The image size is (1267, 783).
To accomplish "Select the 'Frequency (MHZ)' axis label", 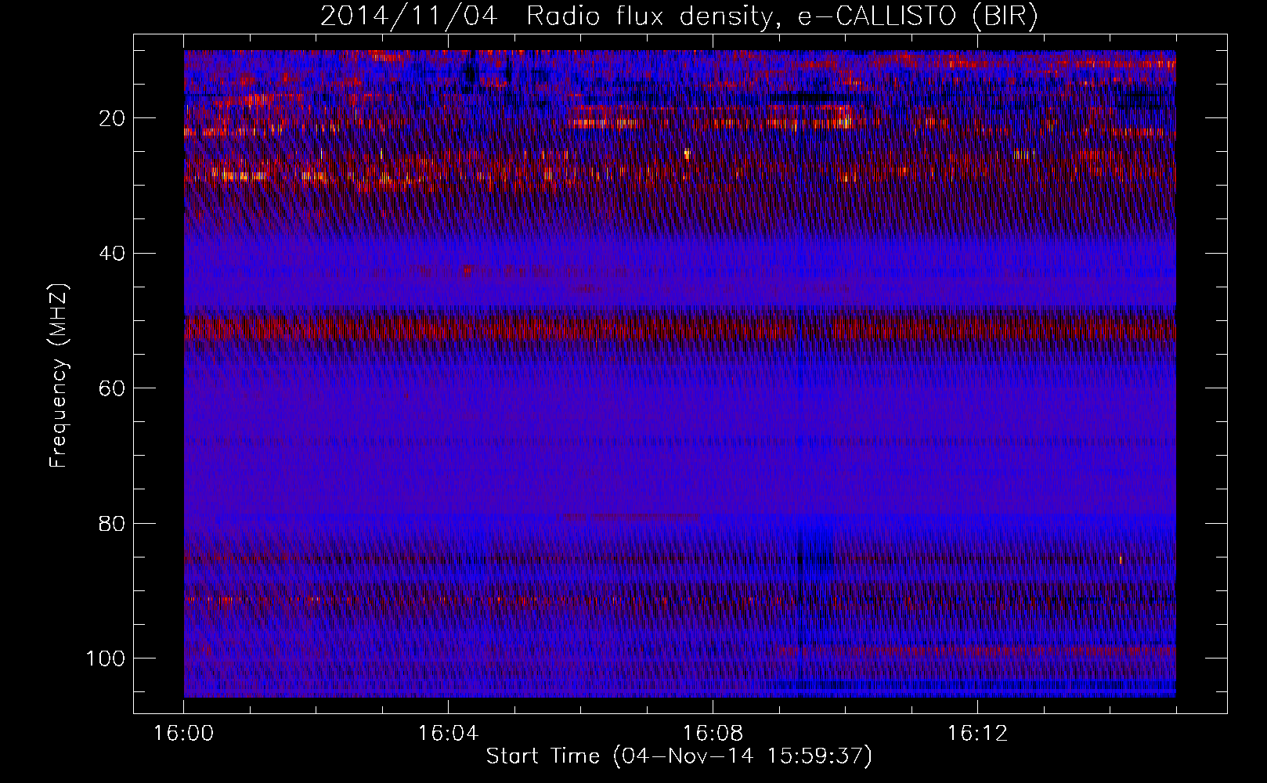I will (x=59, y=376).
